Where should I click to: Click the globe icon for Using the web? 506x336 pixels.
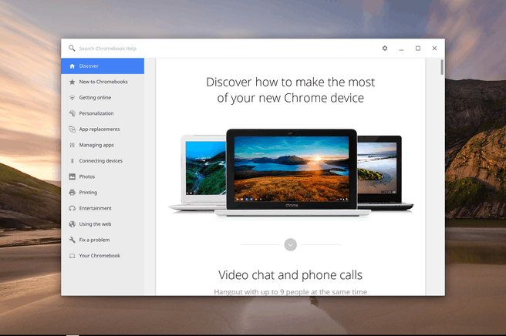tap(72, 224)
